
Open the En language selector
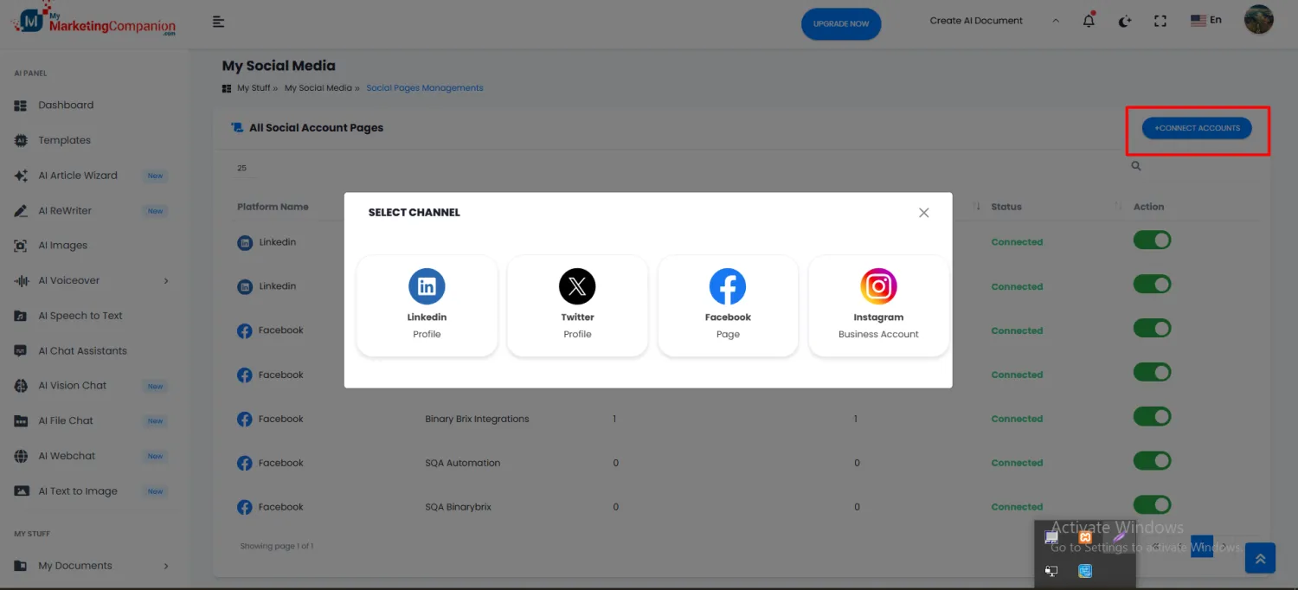[1206, 20]
